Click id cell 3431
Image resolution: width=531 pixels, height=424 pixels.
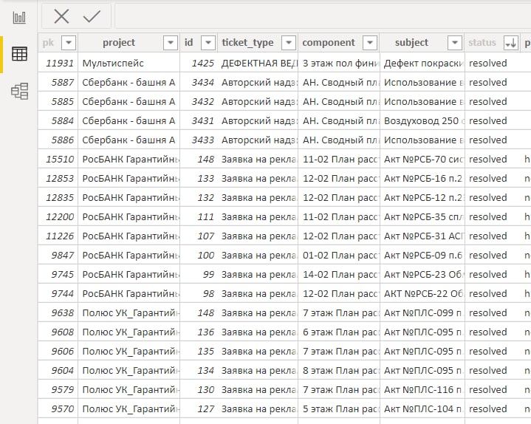[199, 121]
